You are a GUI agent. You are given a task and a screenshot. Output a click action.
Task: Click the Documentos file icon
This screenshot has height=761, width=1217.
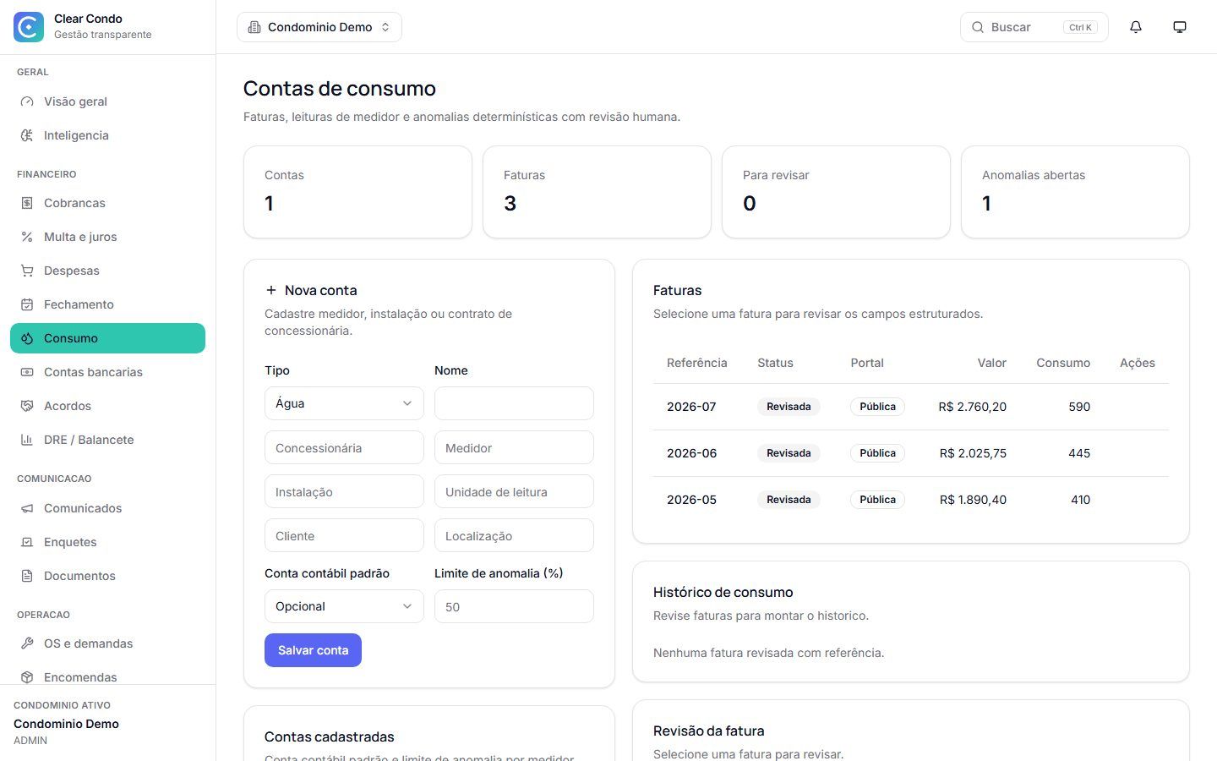coord(27,576)
